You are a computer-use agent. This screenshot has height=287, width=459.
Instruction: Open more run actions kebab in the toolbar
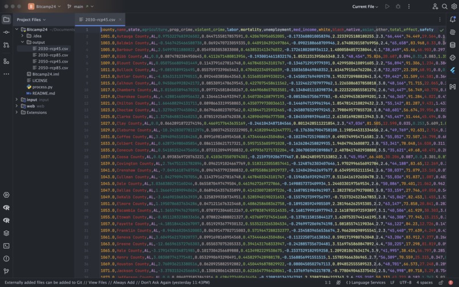tap(409, 6)
